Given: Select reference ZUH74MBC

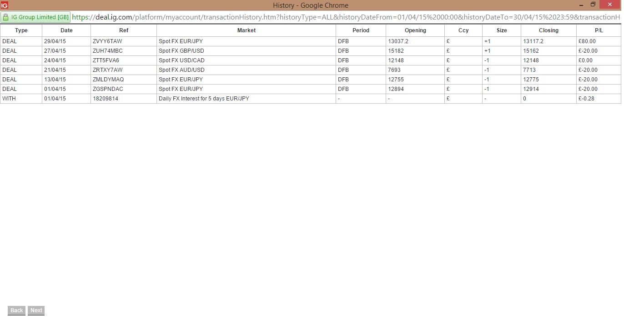Looking at the screenshot, I should click(x=108, y=51).
